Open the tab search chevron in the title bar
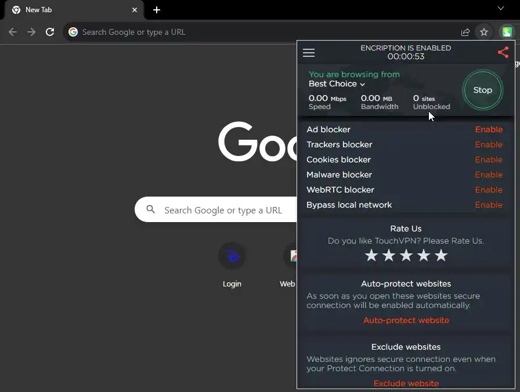 tap(501, 8)
